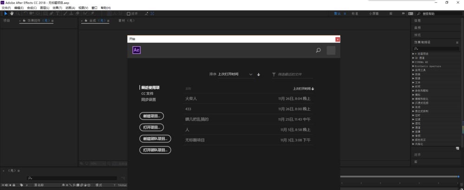Select the Hand tool
Viewport: 464px width, 190px height.
click(12, 13)
